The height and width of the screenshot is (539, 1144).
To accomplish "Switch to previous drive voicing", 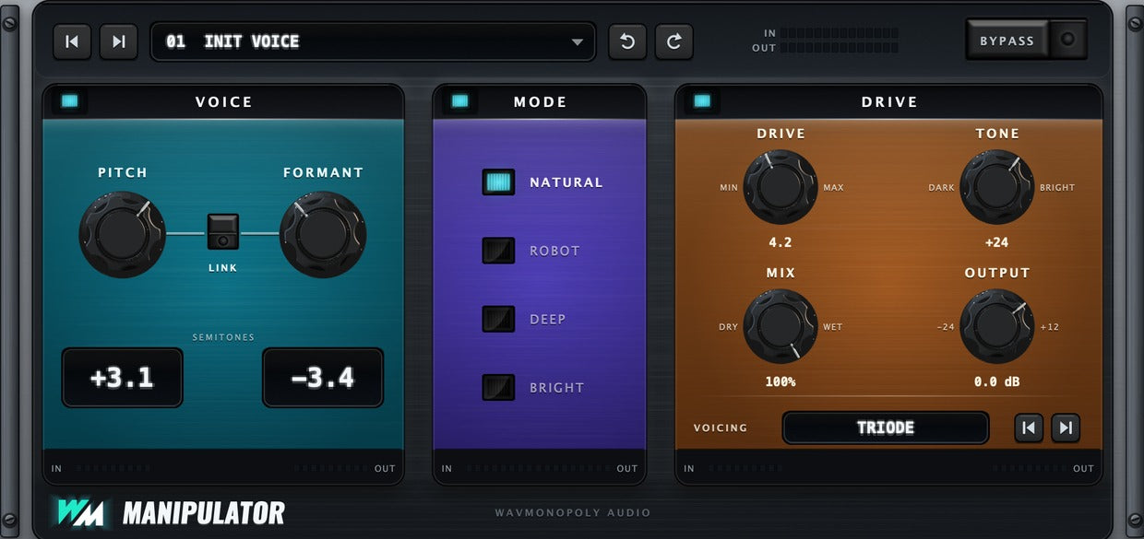I will point(1029,428).
